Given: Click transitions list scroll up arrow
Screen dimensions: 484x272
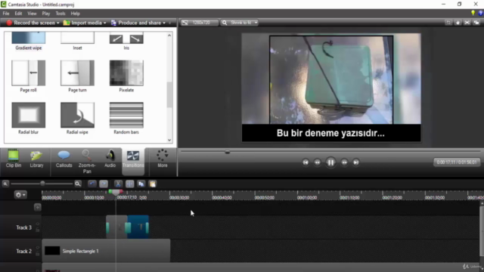Looking at the screenshot, I should click(169, 36).
